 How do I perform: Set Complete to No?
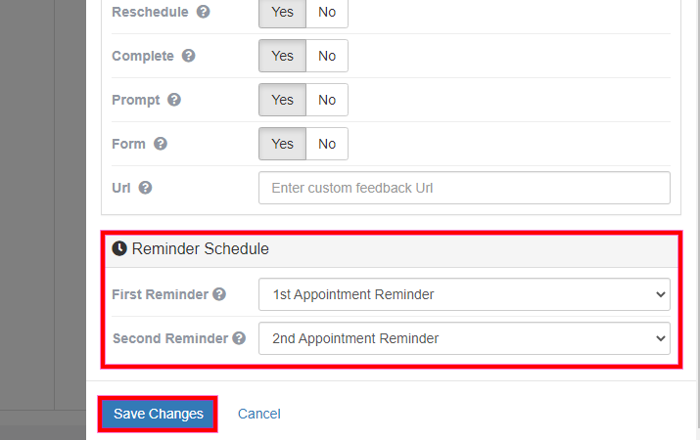(x=327, y=56)
